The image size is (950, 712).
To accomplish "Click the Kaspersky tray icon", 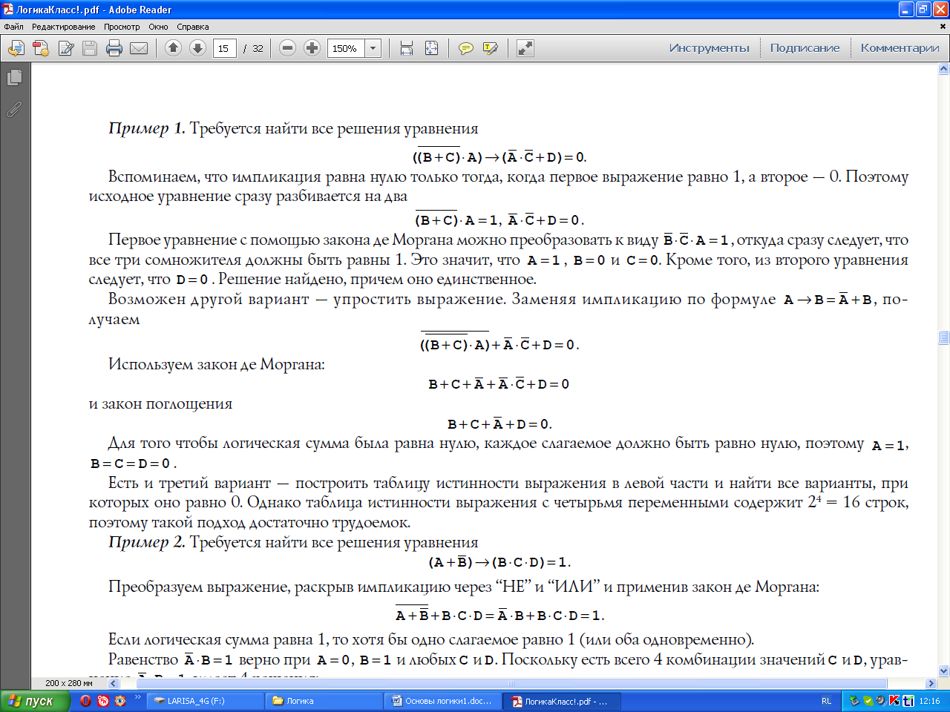I will point(894,701).
